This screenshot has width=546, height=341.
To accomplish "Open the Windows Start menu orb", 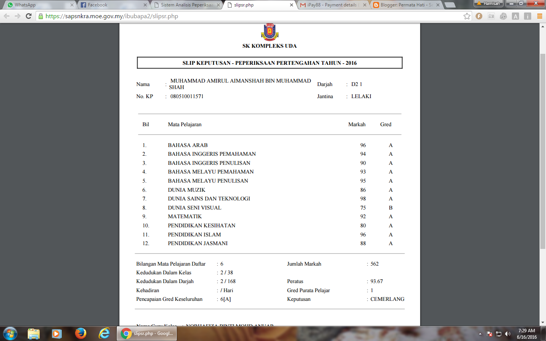I will coord(10,334).
